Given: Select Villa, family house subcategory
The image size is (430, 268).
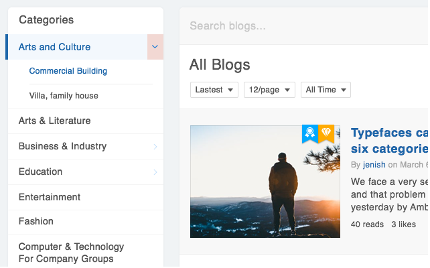Looking at the screenshot, I should (x=64, y=96).
